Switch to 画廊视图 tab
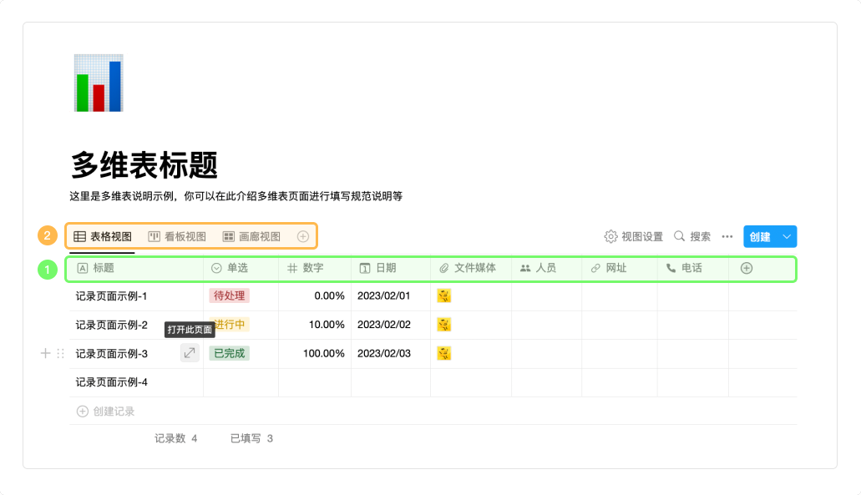The image size is (861, 495). click(x=251, y=236)
